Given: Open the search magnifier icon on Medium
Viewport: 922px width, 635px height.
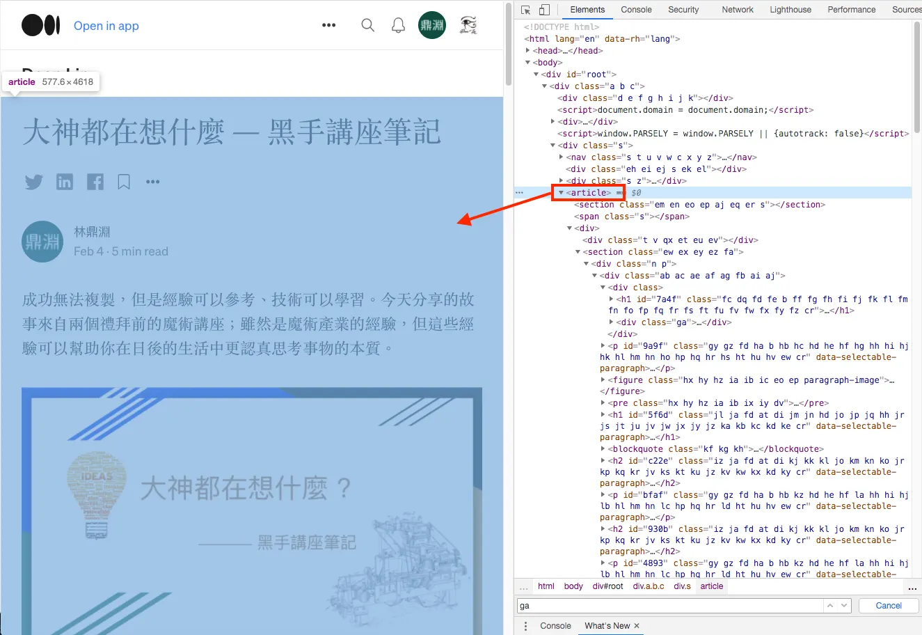Looking at the screenshot, I should [x=368, y=26].
